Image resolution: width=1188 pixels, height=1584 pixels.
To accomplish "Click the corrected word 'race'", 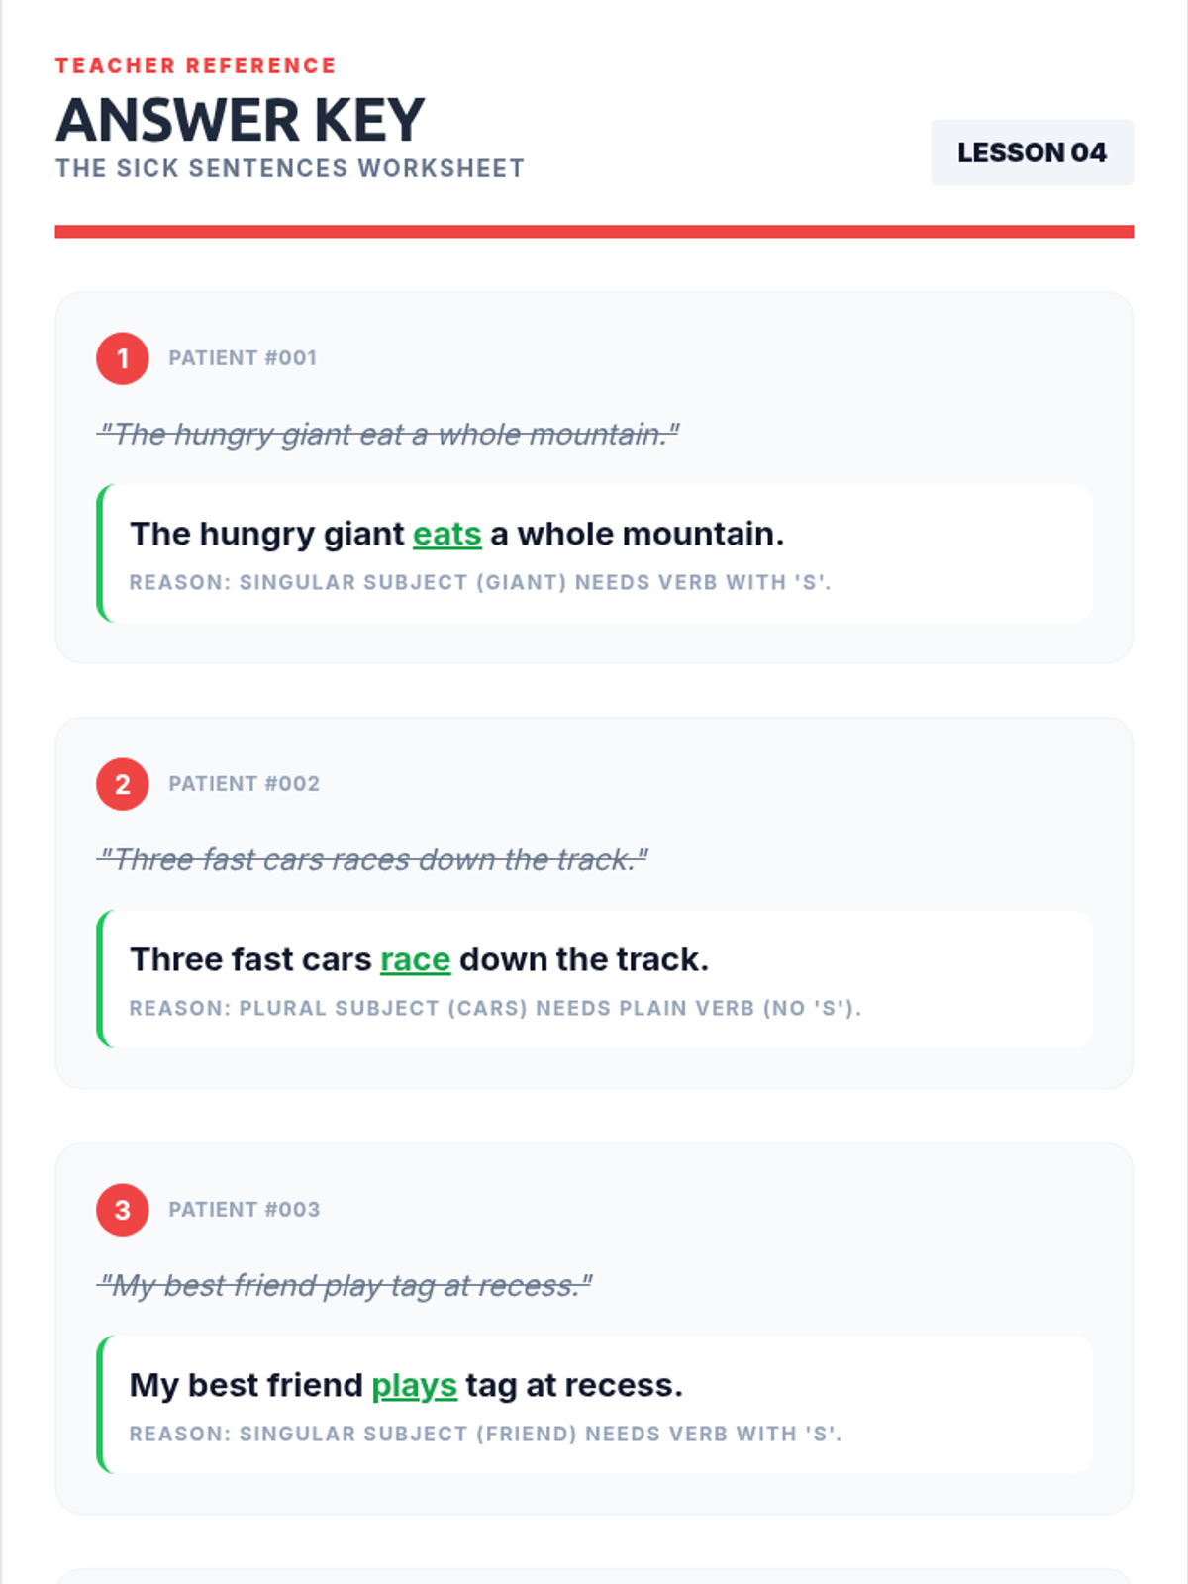I will point(415,960).
